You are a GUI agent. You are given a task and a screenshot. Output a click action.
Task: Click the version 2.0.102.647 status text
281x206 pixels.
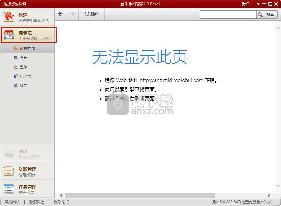[242, 202]
